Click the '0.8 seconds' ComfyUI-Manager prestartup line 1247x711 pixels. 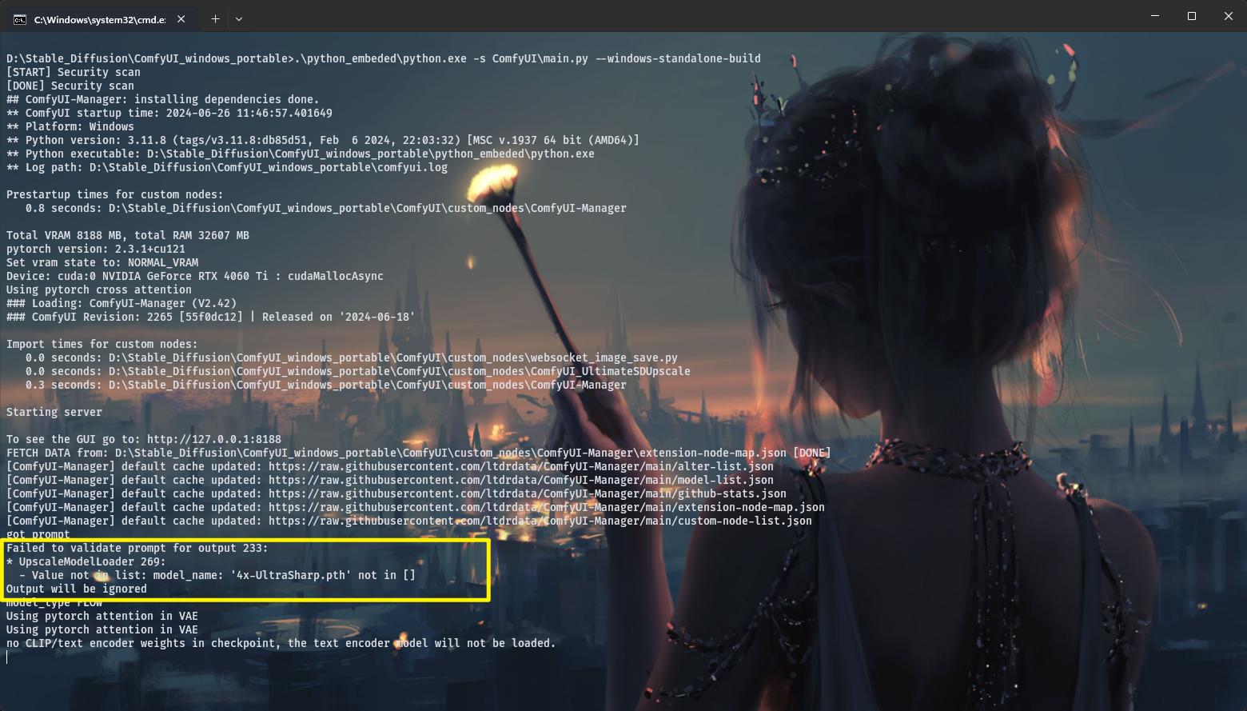[326, 208]
